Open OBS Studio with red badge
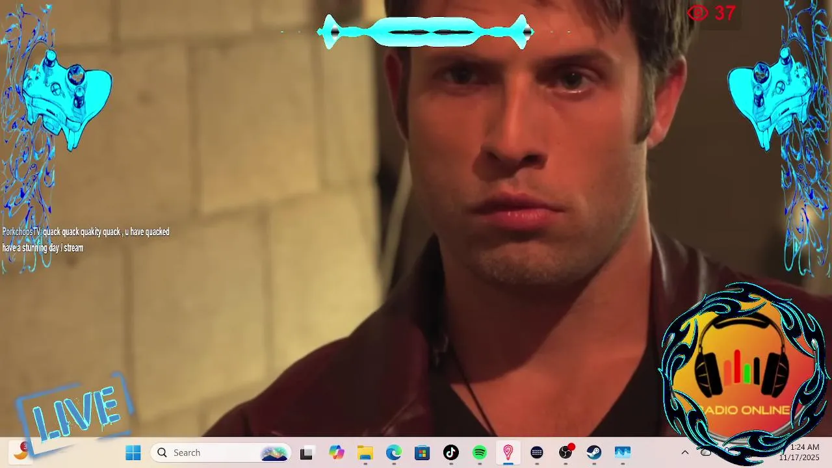Screen dimensions: 832x468 pyautogui.click(x=566, y=452)
